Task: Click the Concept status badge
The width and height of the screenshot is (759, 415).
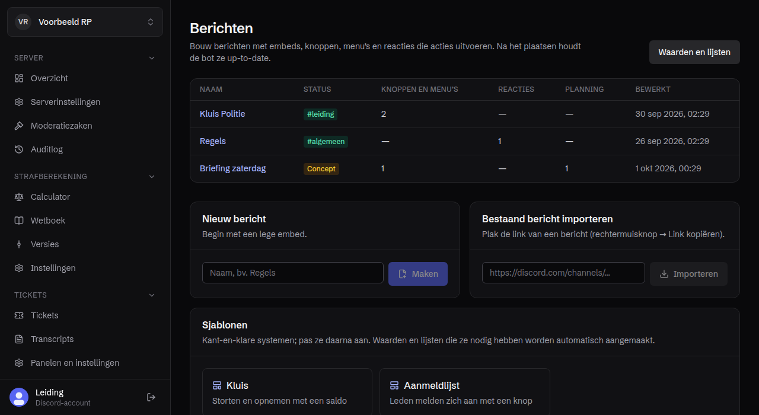Action: click(321, 169)
